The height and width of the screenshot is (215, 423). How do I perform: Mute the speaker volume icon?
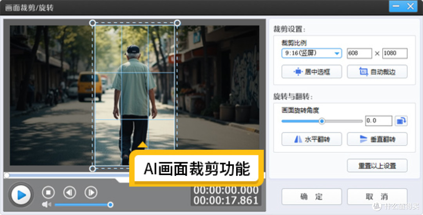click(46, 205)
